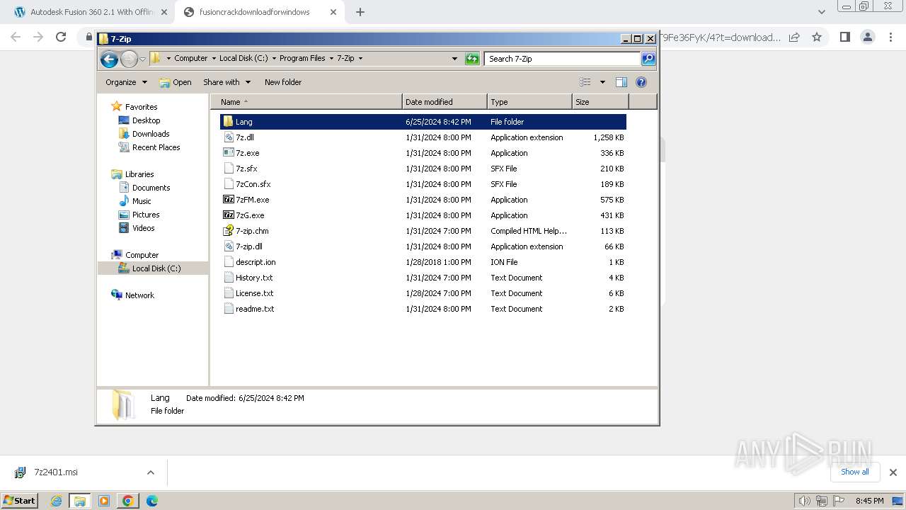Click Explorer's Forward arrow button

[129, 59]
